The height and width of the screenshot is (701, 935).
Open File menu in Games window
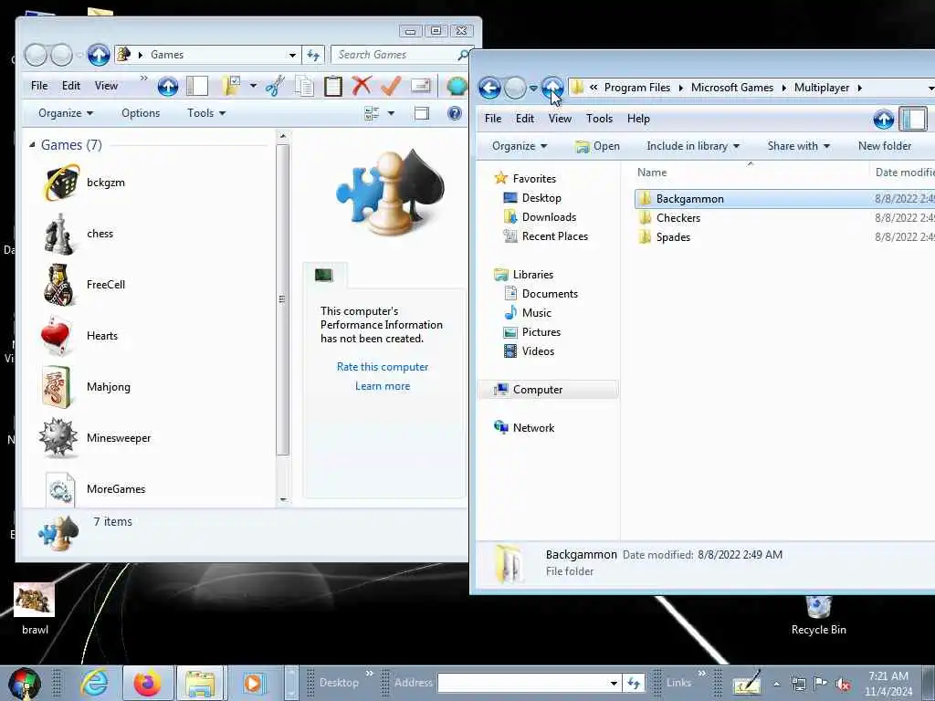coord(39,86)
